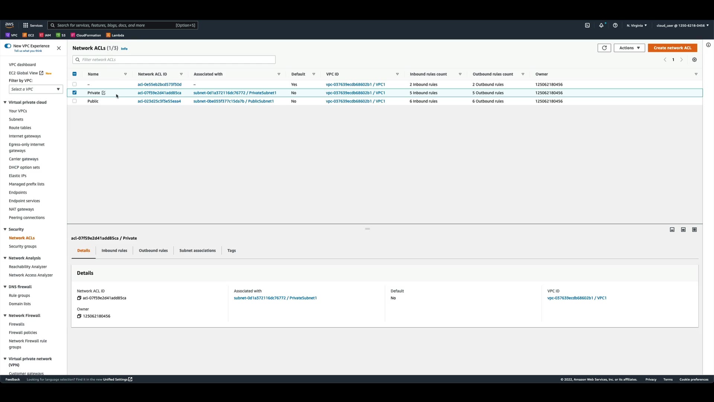
Task: Open the acl-023d25c3f3e55eaa4 link
Action: point(159,101)
